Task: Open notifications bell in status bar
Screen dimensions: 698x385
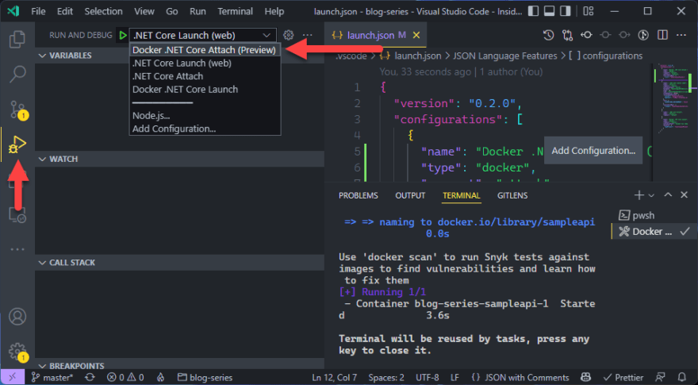Action: (681, 377)
